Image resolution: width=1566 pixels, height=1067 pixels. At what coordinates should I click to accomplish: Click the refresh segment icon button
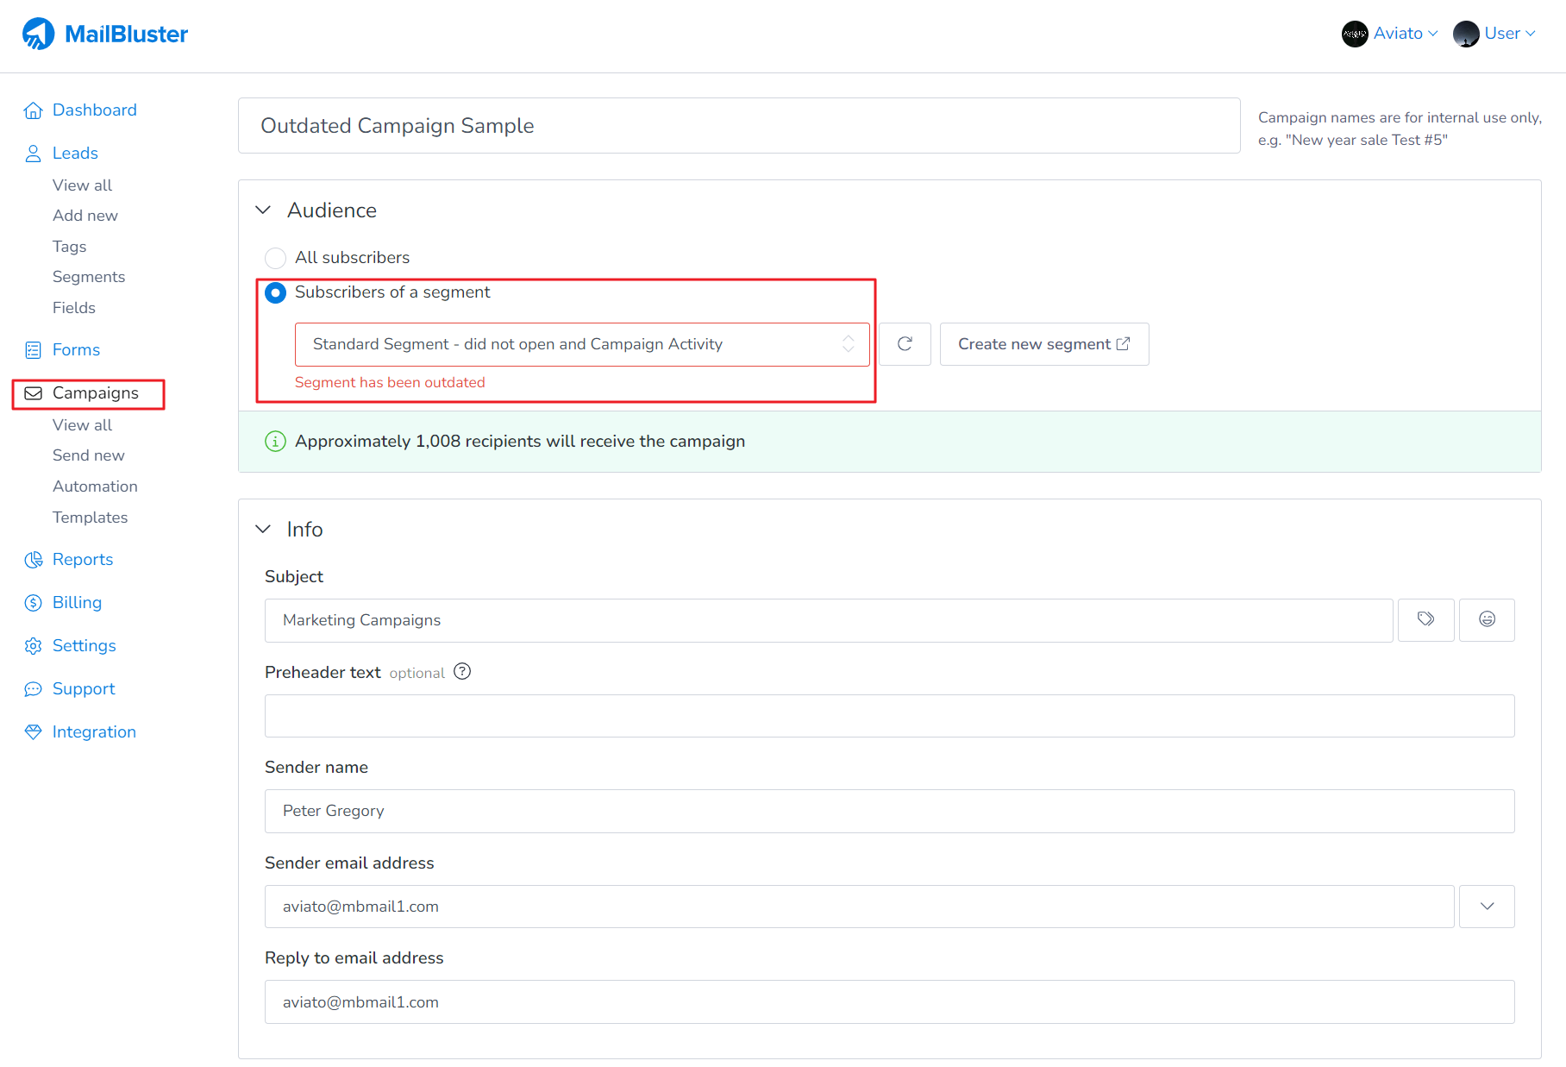coord(905,344)
